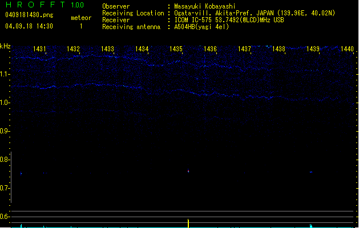Click the kHz axis unit label
Viewport: 359px width, 228px height.
[x=5, y=47]
